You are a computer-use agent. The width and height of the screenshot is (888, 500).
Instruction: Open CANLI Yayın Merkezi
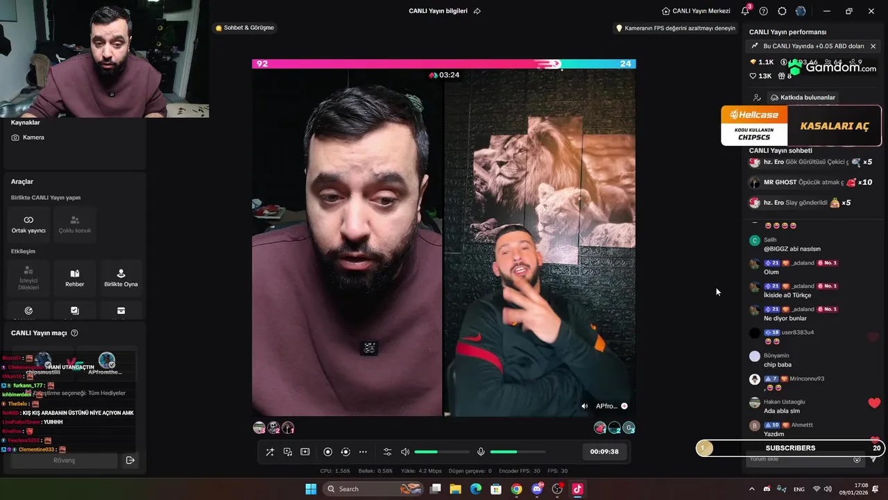pos(696,11)
